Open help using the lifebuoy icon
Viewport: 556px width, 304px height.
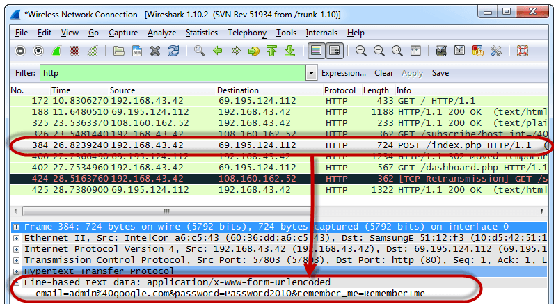pyautogui.click(x=523, y=51)
